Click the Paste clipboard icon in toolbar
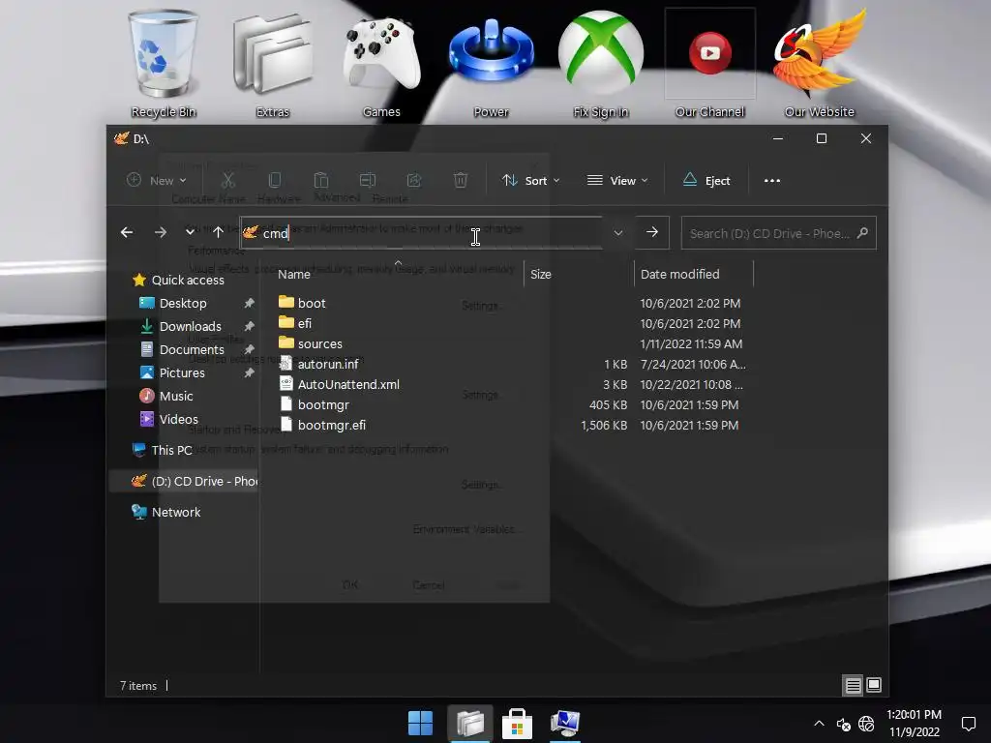 [x=321, y=180]
